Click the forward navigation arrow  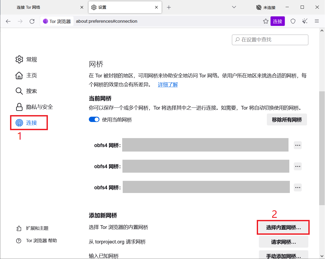(20, 21)
